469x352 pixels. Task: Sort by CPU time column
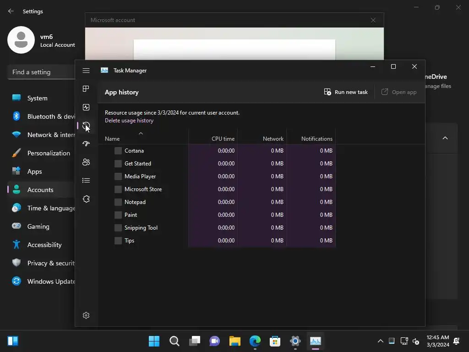(213, 137)
